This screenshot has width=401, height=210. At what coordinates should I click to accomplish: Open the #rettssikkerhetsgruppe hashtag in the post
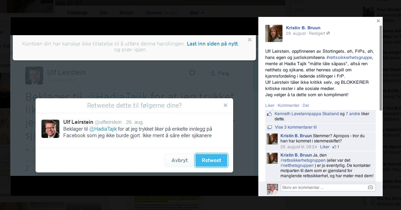[x=349, y=58]
